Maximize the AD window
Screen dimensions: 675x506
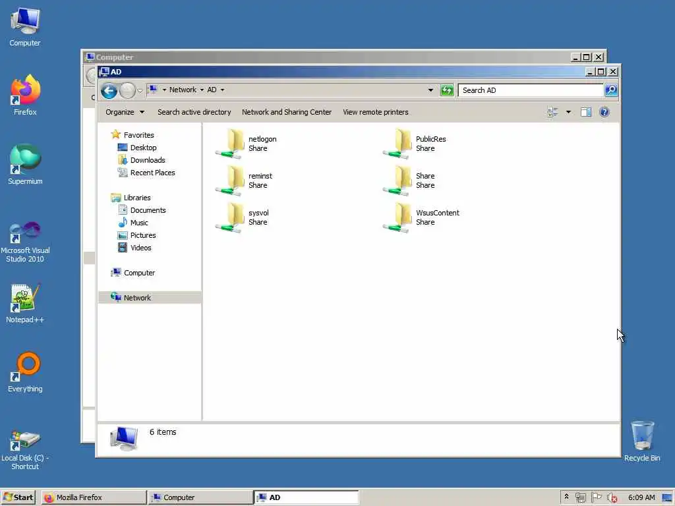601,72
